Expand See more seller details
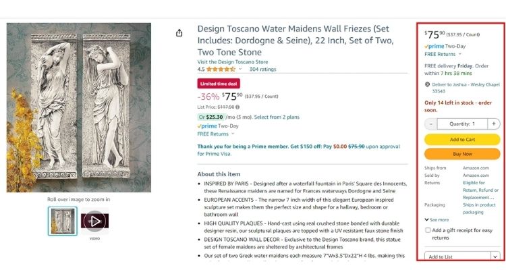This screenshot has height=270, width=506. pyautogui.click(x=437, y=219)
